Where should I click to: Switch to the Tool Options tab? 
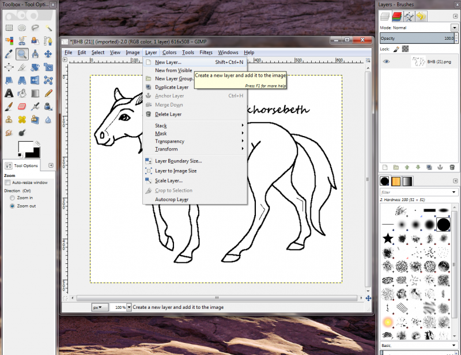click(22, 165)
